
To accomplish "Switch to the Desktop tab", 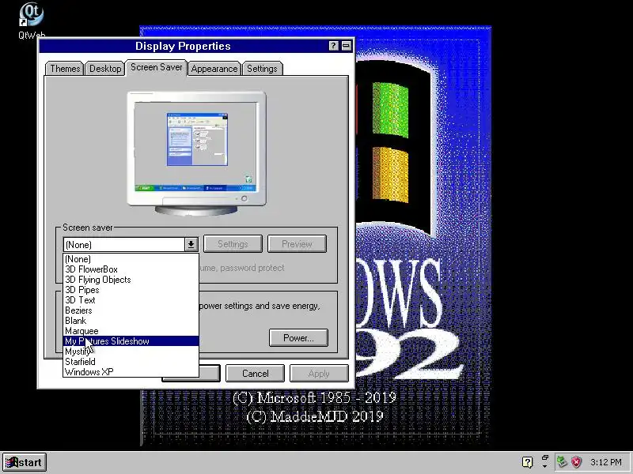I will [105, 69].
